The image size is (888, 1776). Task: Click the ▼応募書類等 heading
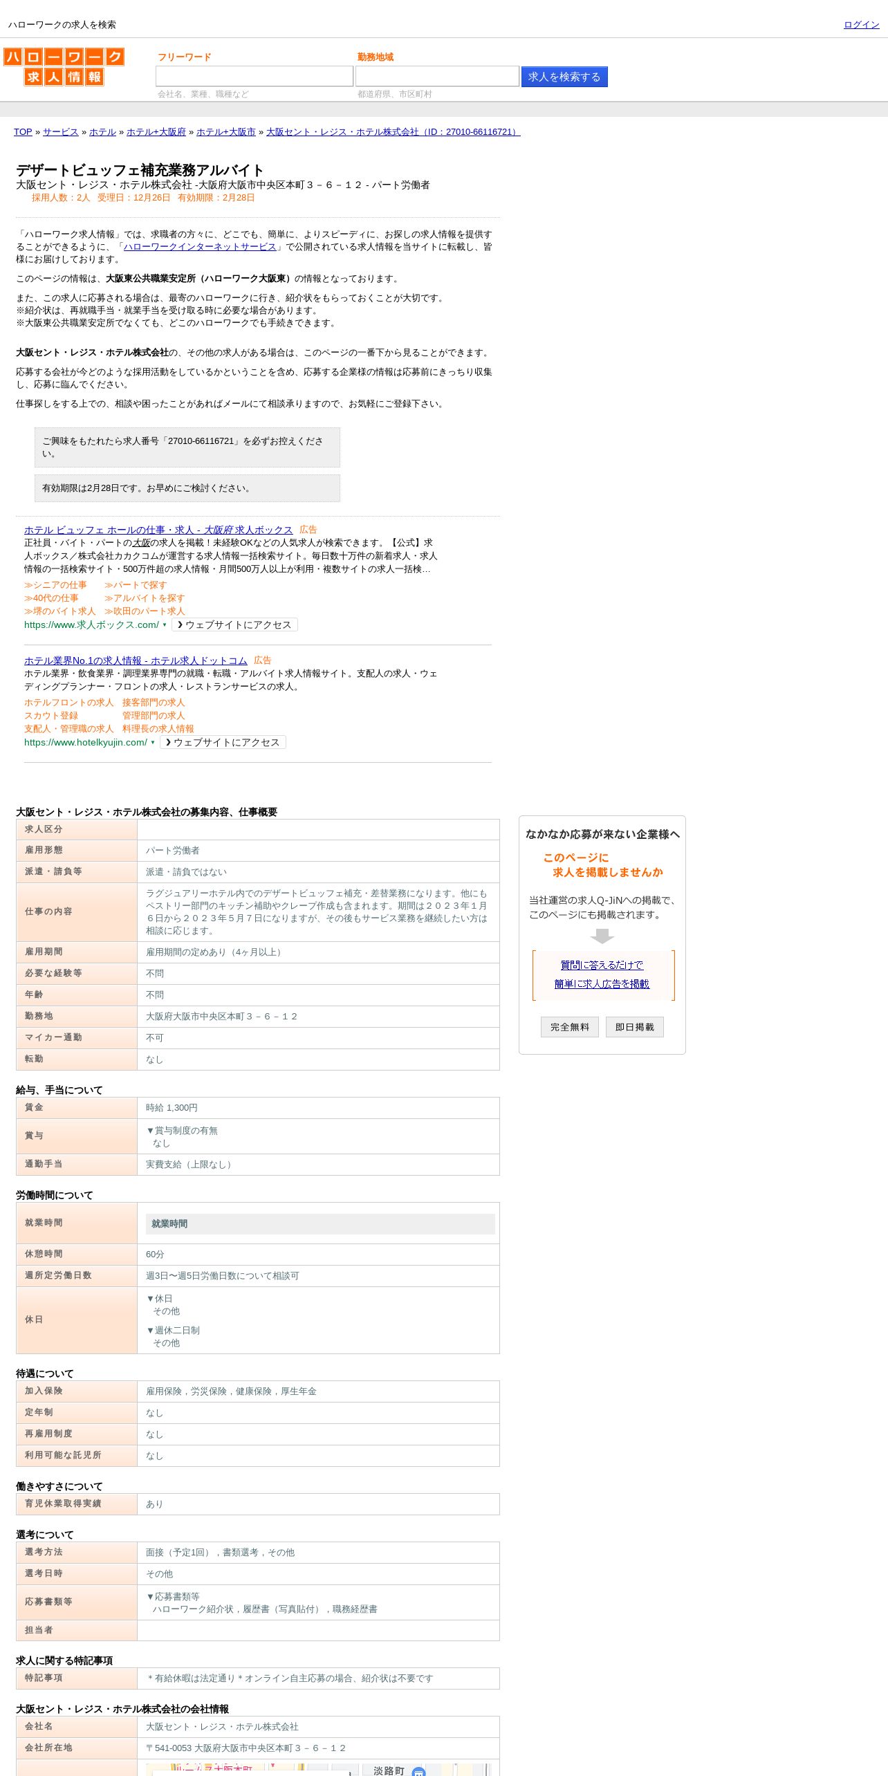point(173,1597)
